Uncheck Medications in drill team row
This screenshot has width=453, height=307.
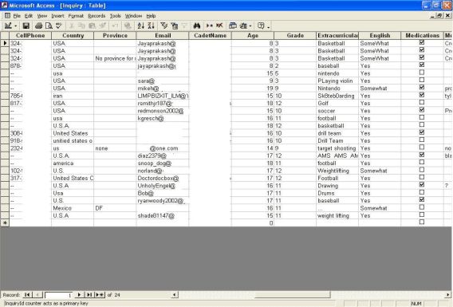tap(422, 132)
